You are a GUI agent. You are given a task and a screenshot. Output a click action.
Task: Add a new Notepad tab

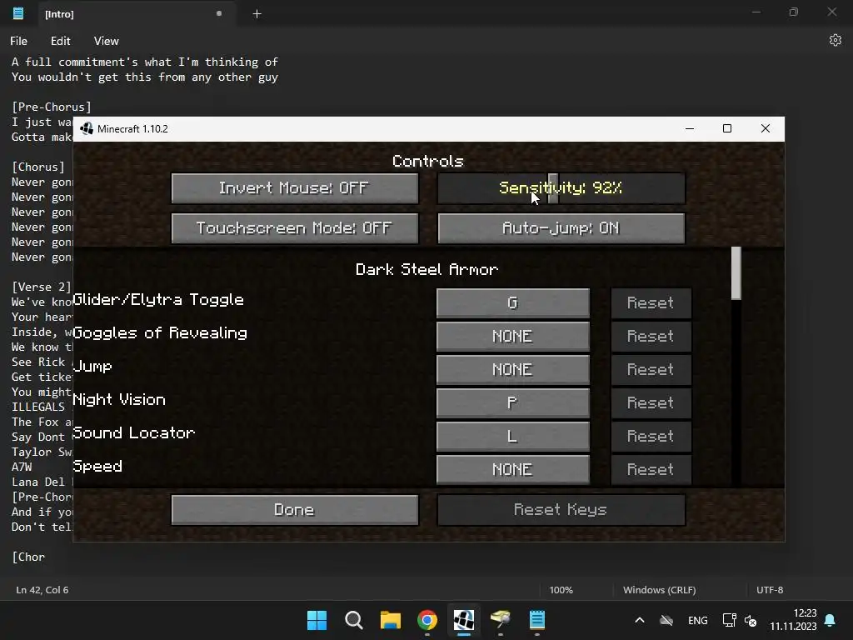click(x=257, y=14)
